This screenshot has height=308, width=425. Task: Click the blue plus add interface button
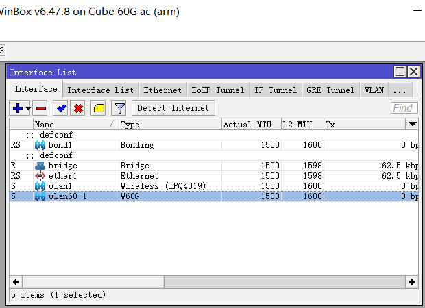pyautogui.click(x=18, y=108)
